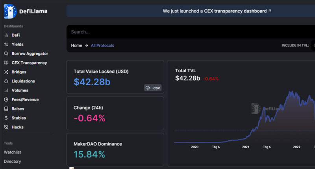
Task: Click the DefiLlama llama logo
Action: click(10, 11)
